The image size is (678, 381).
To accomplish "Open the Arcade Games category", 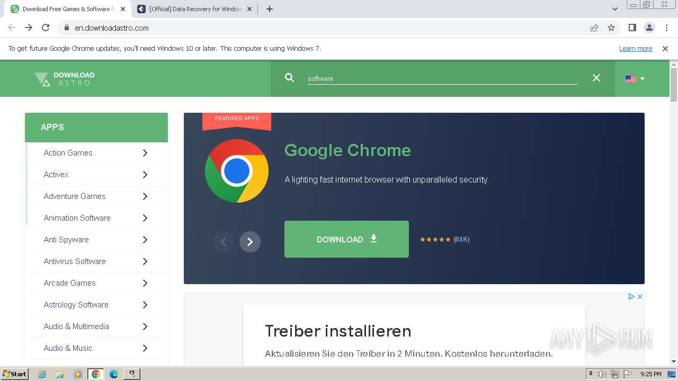I will click(x=69, y=283).
